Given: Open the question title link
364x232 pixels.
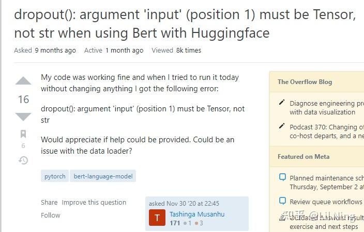Looking at the screenshot, I should pos(185,24).
